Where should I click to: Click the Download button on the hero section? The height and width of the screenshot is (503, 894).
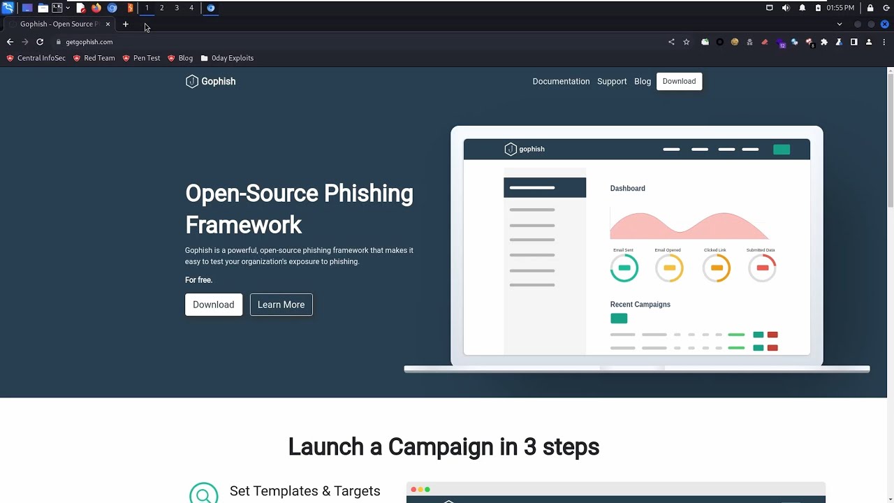[213, 305]
